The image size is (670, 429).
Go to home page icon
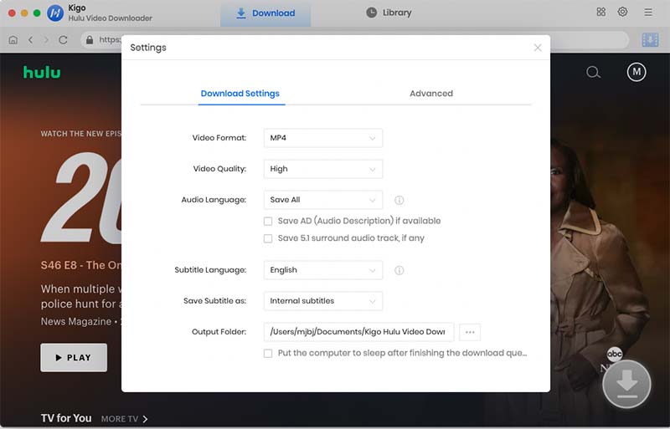[13, 39]
